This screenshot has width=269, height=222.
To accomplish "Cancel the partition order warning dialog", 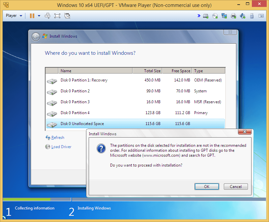I will (236, 186).
